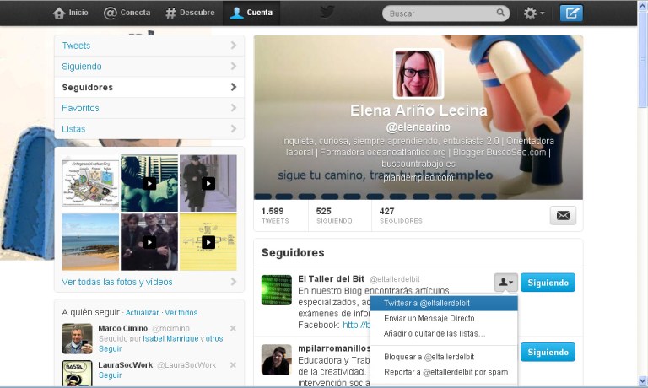Click El Taller del Bit green avatar
This screenshot has height=388, width=648.
pos(277,290)
